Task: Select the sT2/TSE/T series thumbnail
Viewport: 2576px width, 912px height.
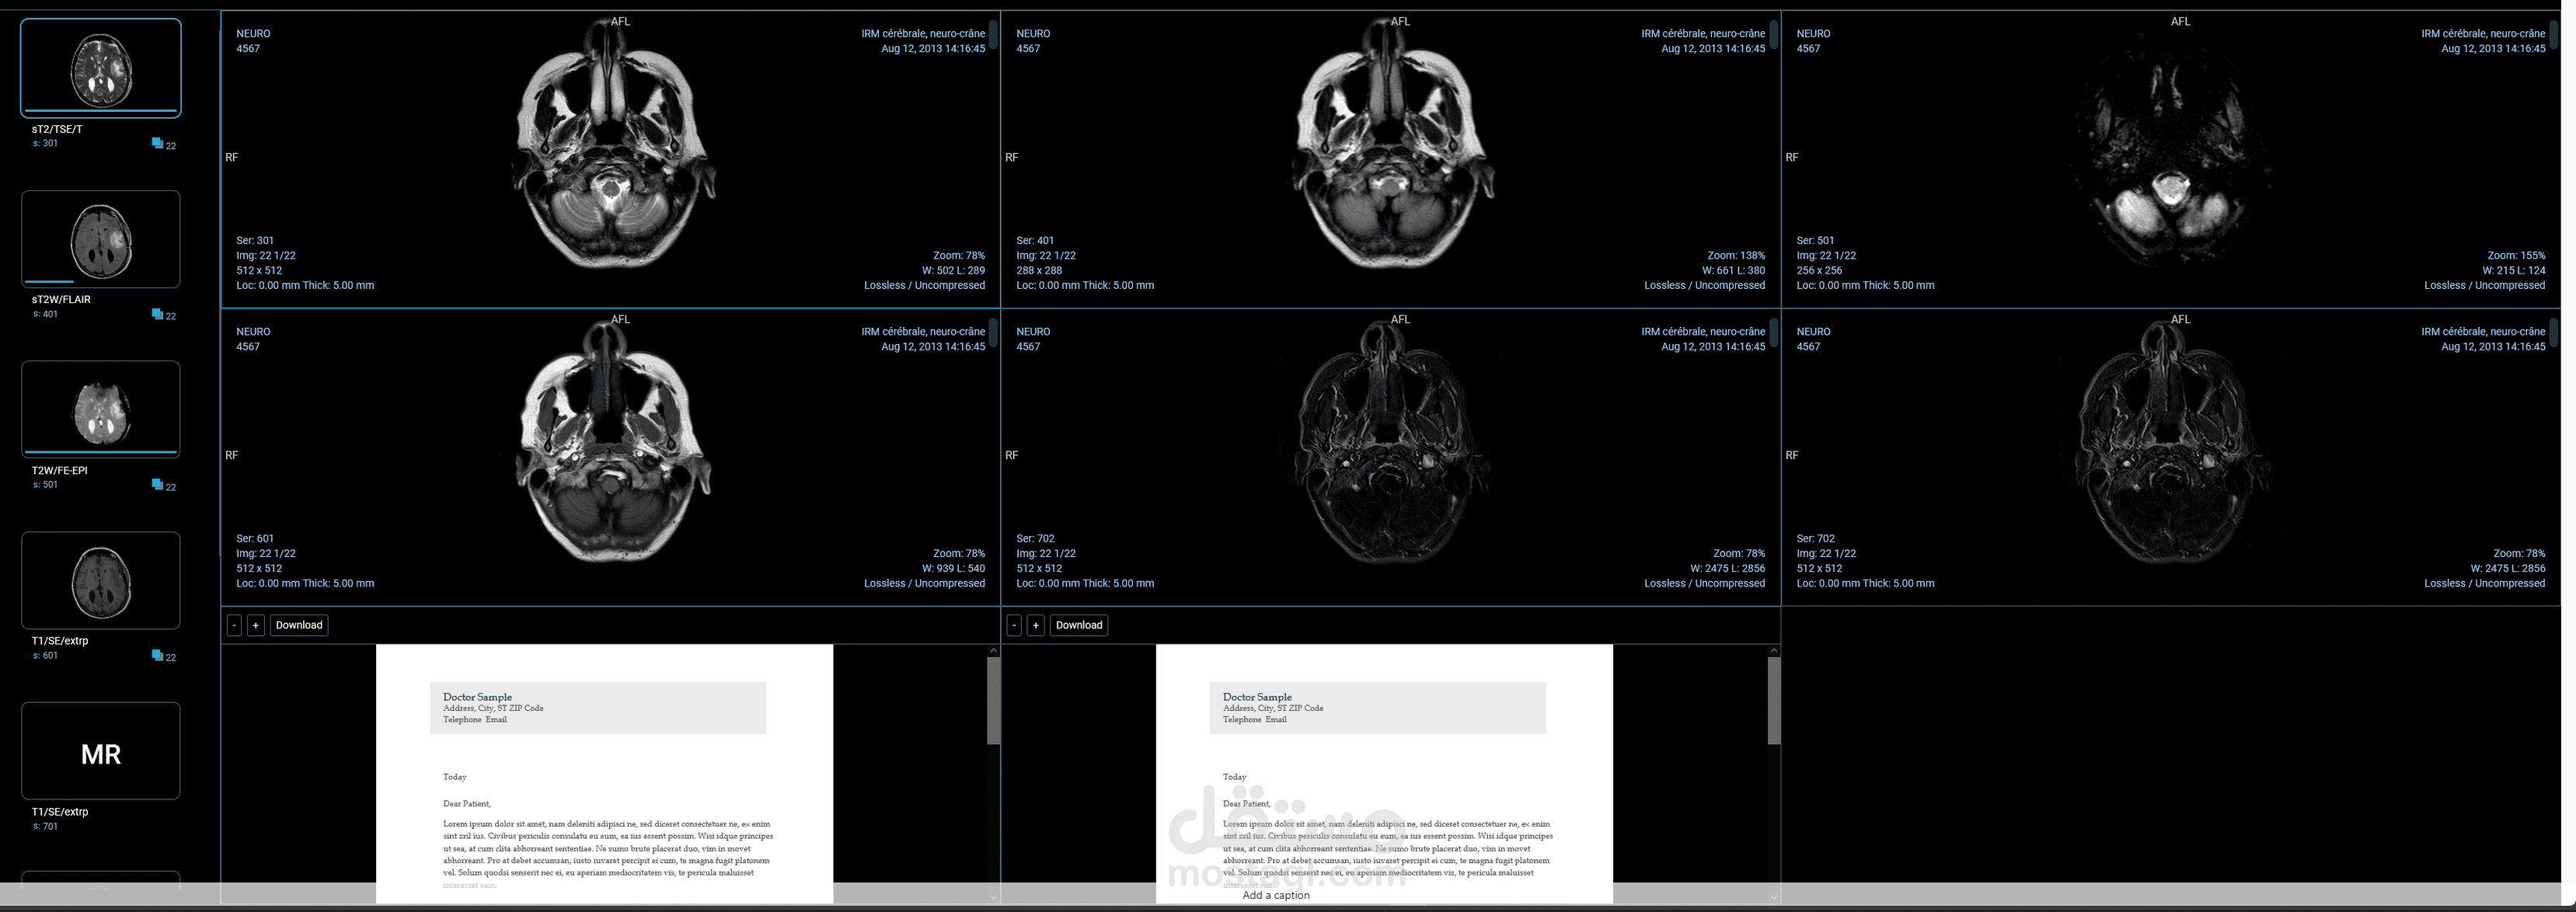Action: coord(101,68)
